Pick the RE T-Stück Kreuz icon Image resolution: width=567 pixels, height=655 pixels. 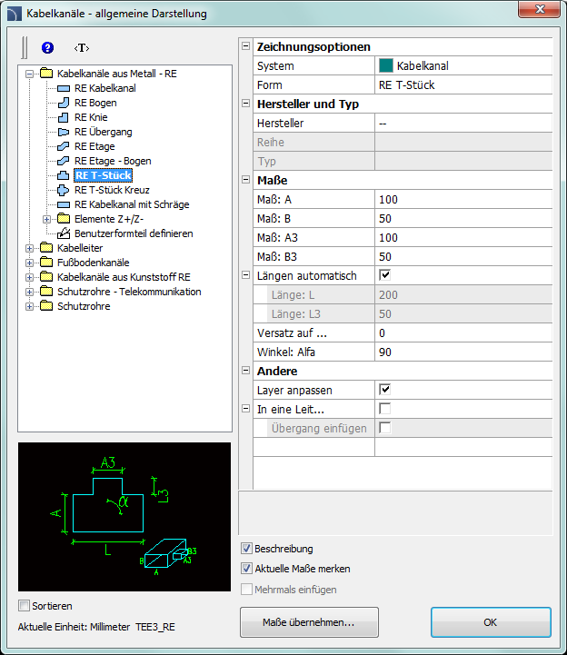(x=64, y=190)
